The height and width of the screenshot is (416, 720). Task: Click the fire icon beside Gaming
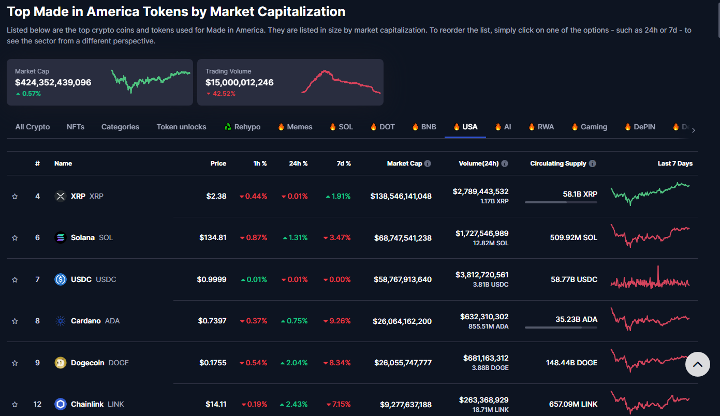pyautogui.click(x=575, y=127)
